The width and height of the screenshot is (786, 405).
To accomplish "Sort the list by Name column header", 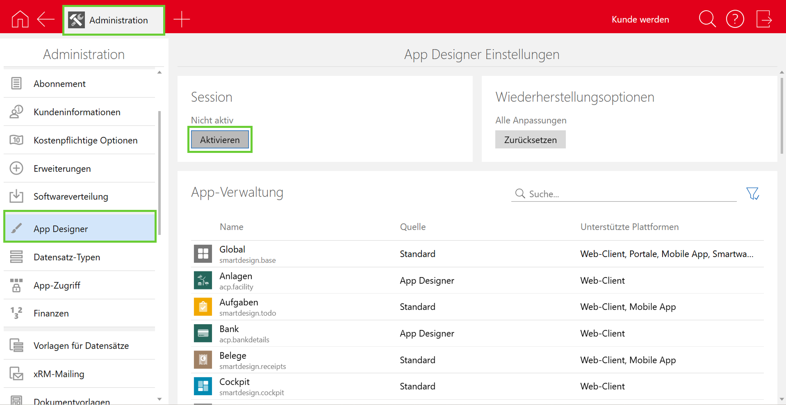I will [231, 227].
